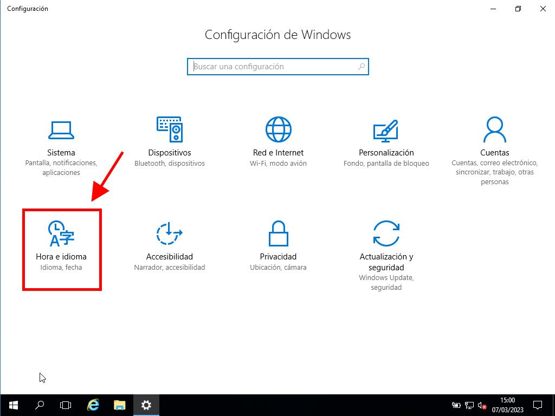Viewport: 555px width, 416px height.
Task: Open the Sistema settings icon
Action: click(x=61, y=129)
